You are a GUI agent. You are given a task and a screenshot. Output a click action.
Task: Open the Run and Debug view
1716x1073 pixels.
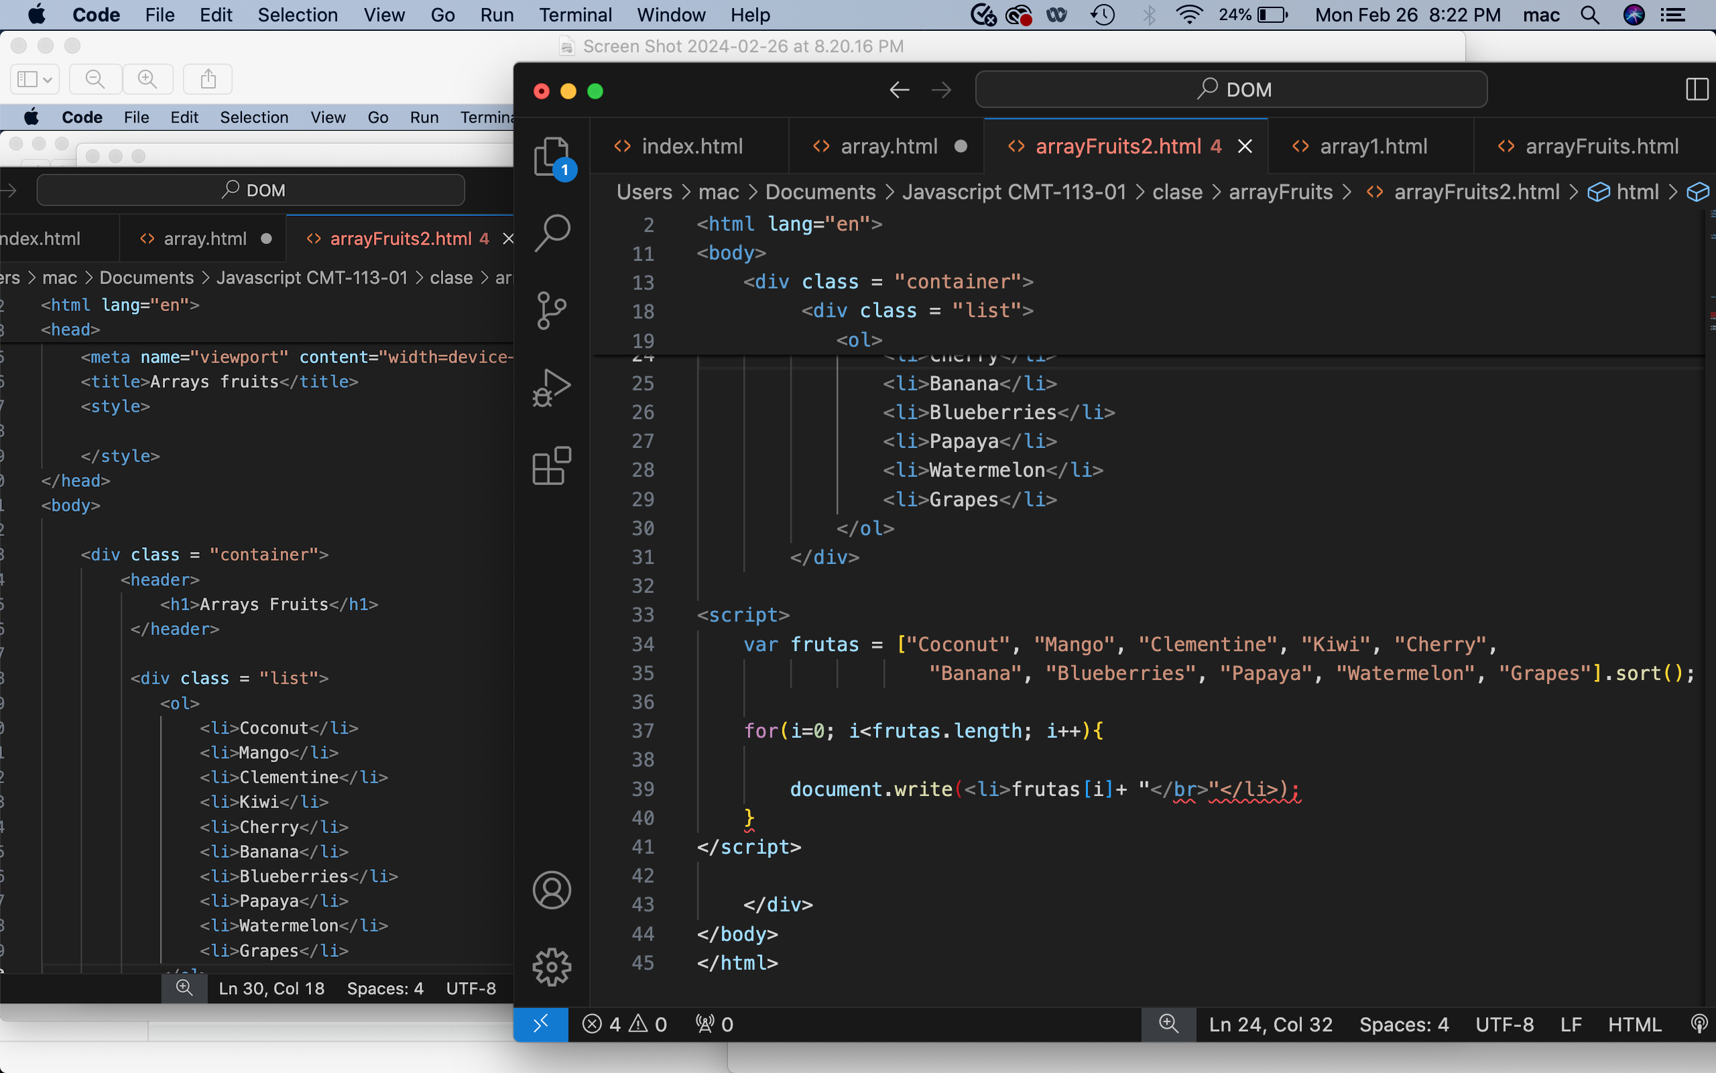point(552,388)
